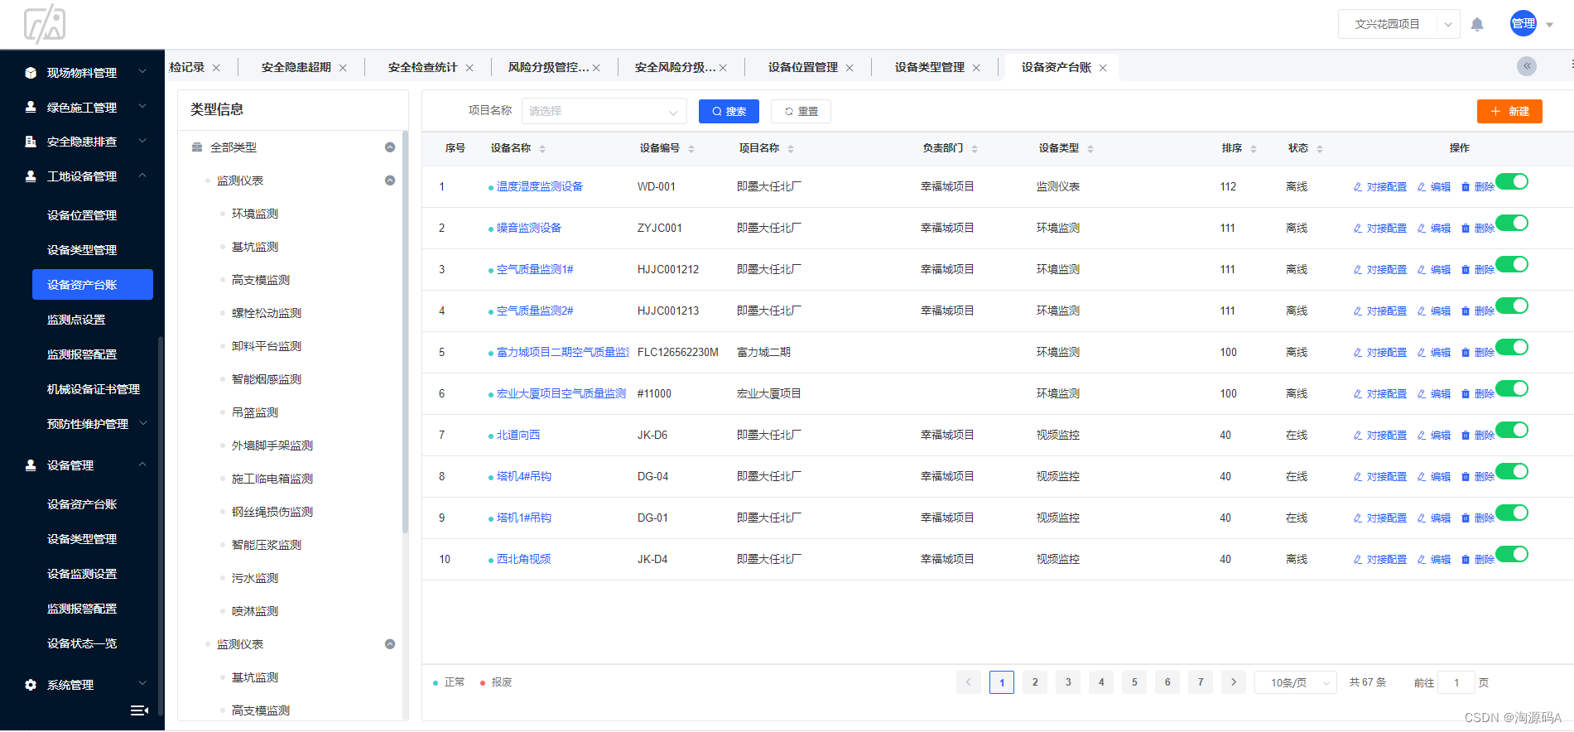Image resolution: width=1574 pixels, height=732 pixels.
Task: Open the 10条/页 page size dropdown
Action: [x=1296, y=682]
